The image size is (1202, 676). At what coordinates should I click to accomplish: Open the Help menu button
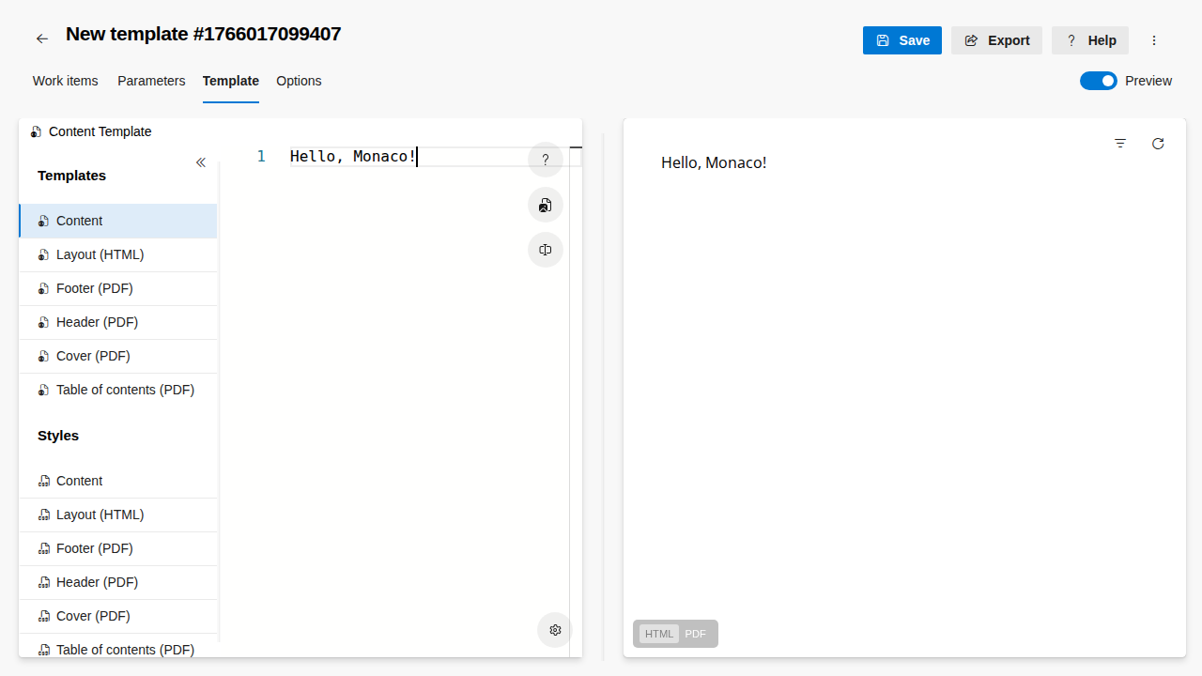(1089, 40)
